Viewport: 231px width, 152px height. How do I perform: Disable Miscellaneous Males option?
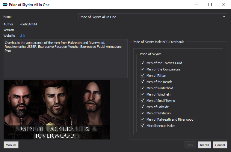[x=143, y=126]
